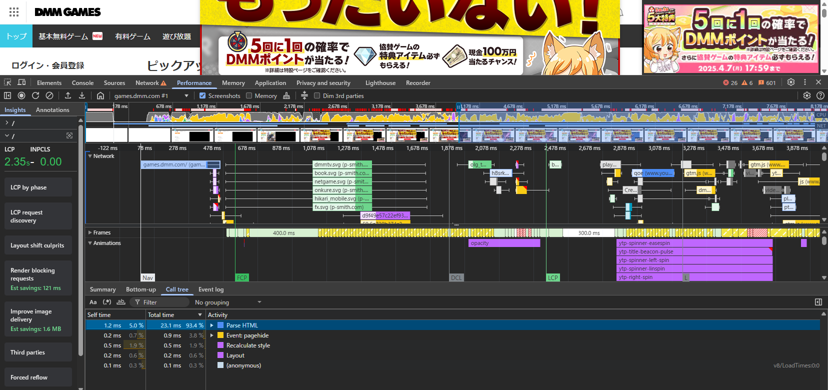Open the capture settings gear icon
Image resolution: width=828 pixels, height=390 pixels.
click(x=806, y=95)
